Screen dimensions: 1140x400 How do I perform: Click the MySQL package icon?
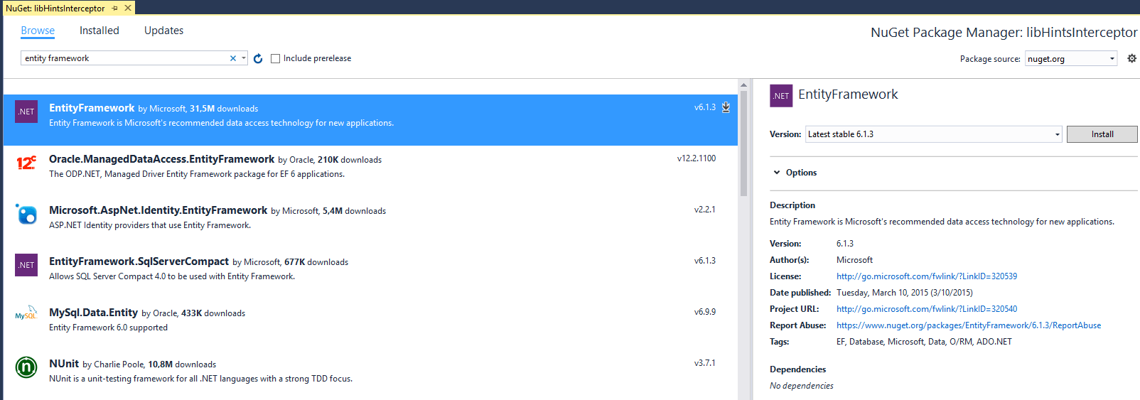(x=26, y=313)
